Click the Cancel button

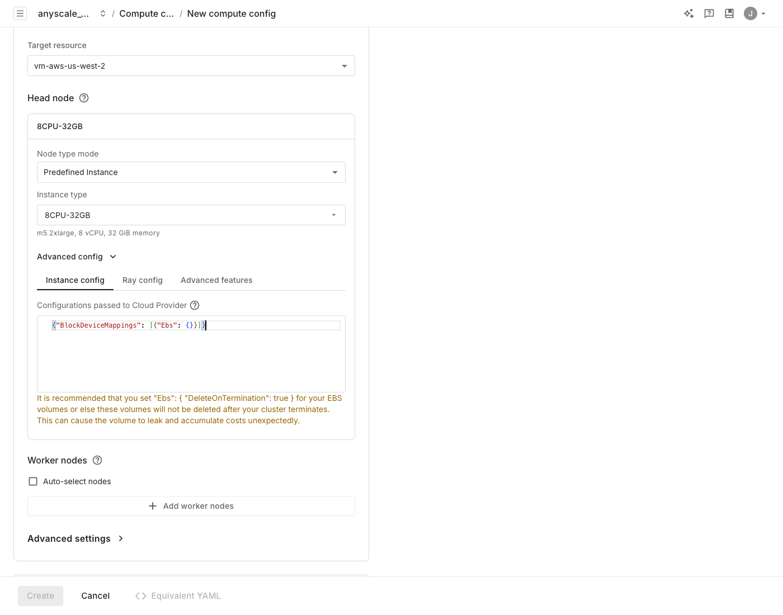(x=96, y=596)
